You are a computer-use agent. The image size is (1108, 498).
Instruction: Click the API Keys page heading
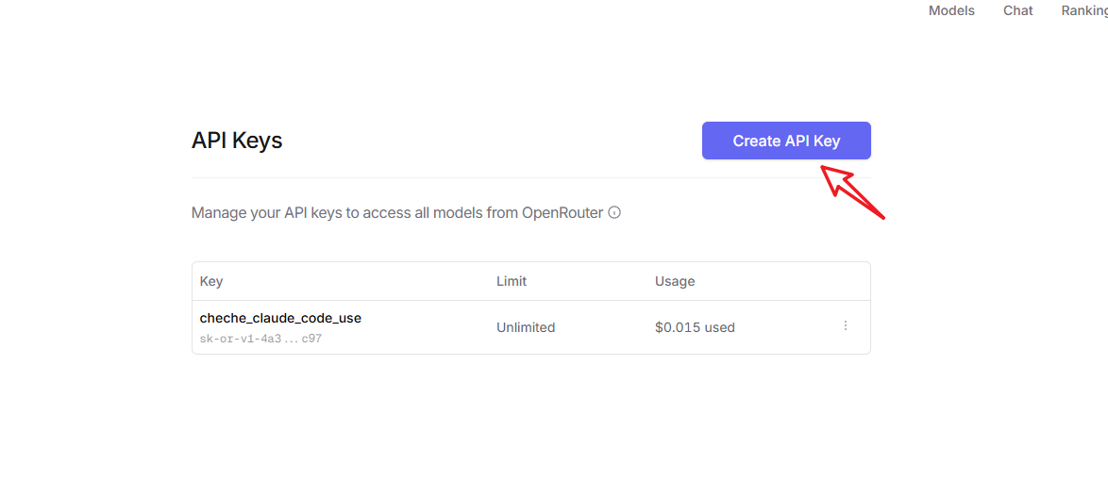[x=237, y=141]
